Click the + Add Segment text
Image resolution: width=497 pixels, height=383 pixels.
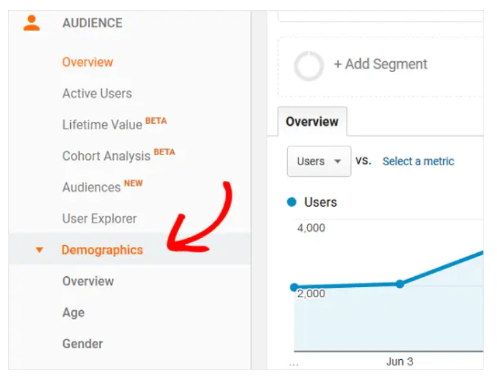coord(380,65)
